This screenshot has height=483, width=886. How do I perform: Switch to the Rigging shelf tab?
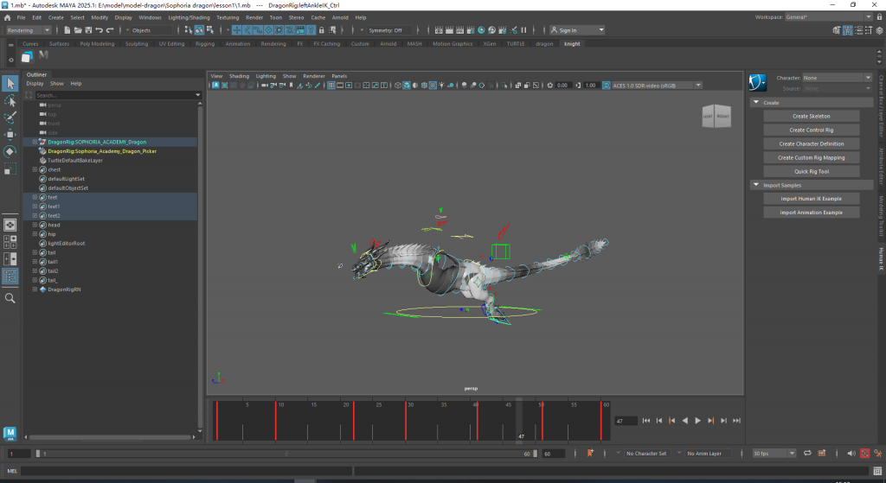point(205,43)
